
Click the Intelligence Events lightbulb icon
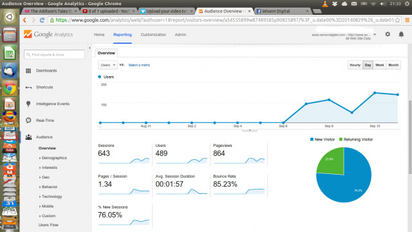[x=28, y=104]
